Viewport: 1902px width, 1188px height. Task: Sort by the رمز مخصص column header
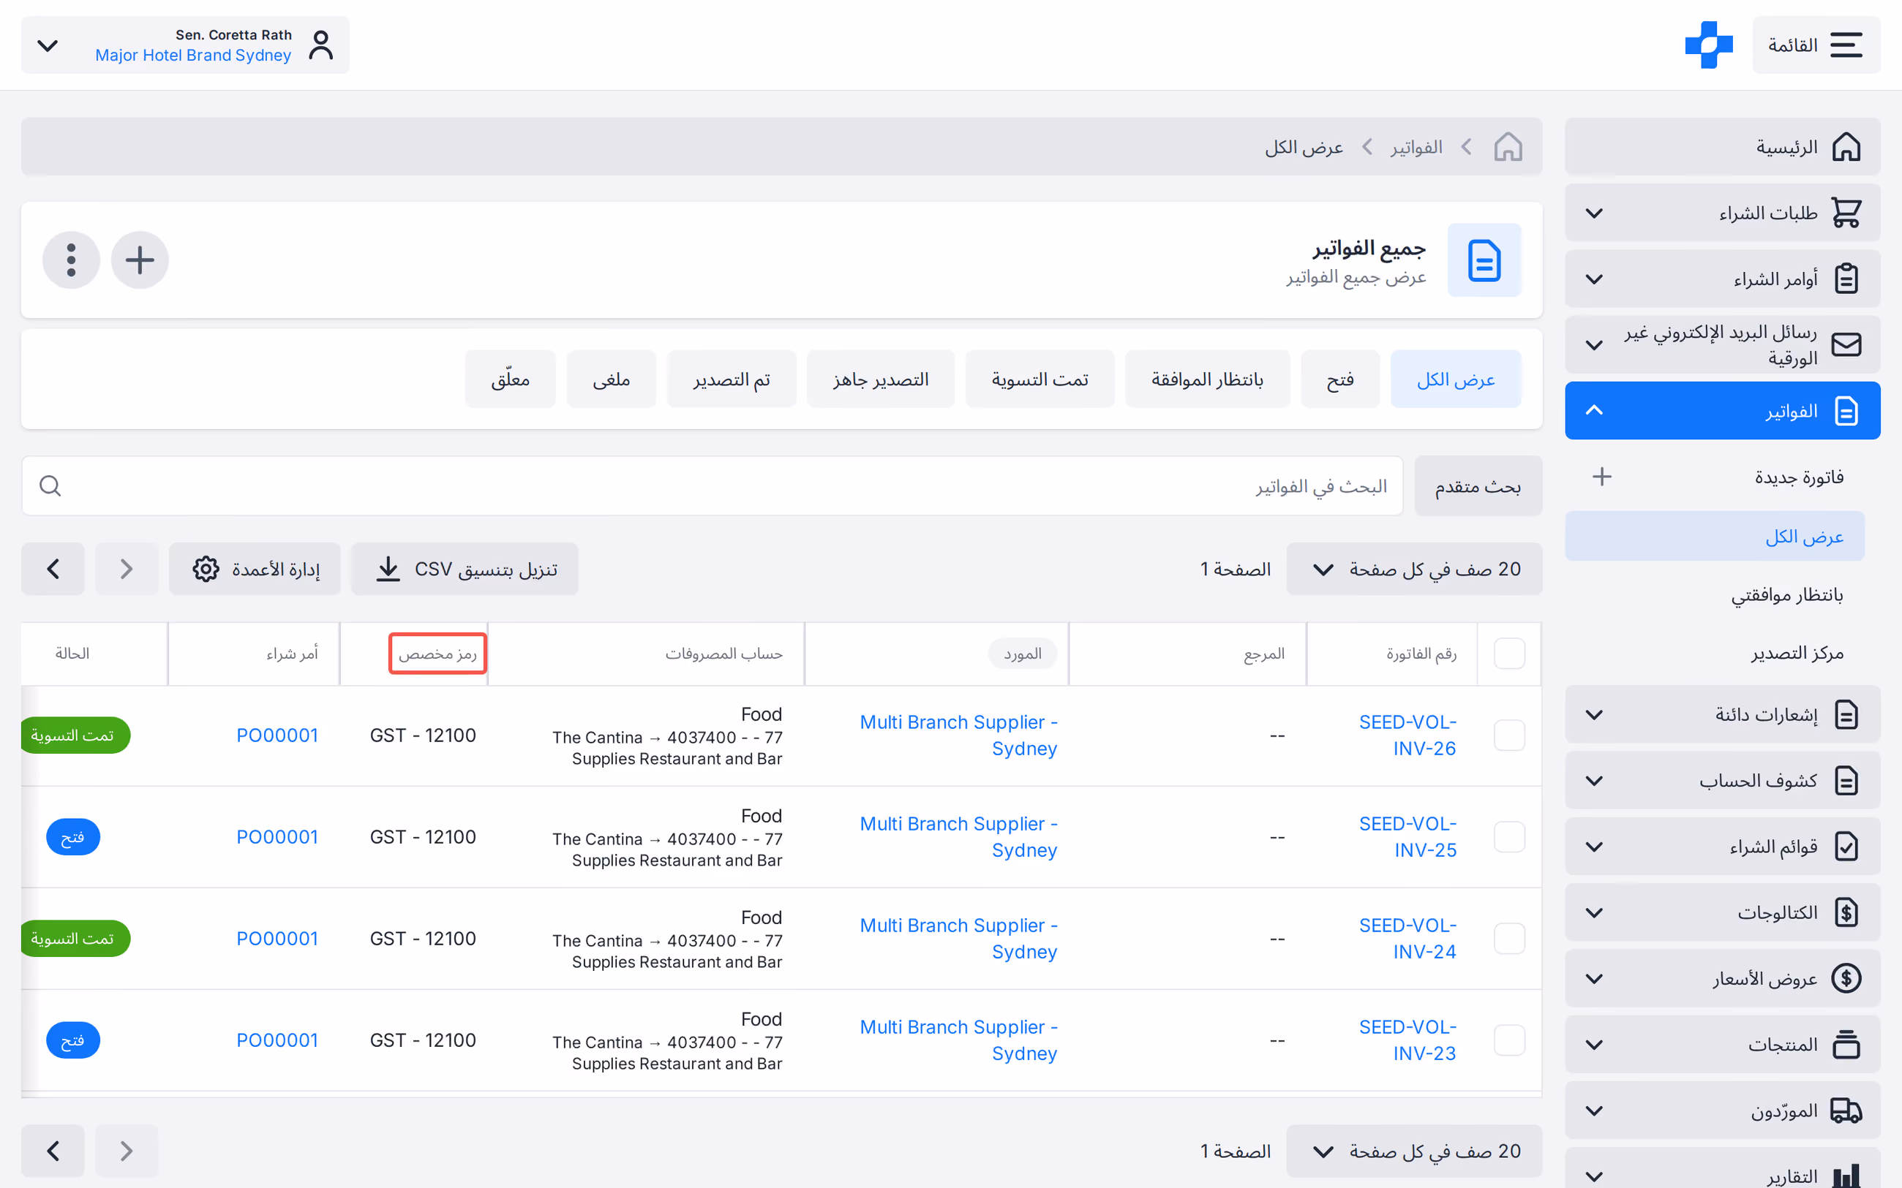tap(437, 654)
